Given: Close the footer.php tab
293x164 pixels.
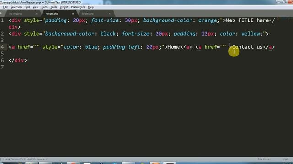Looking at the screenshot, I should pos(109,14).
